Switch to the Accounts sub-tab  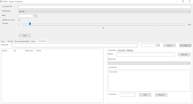(x=121, y=50)
